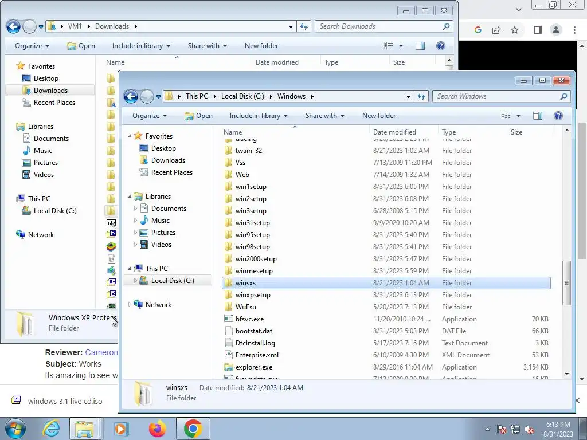Click forward arrow in Windows folder window
The image size is (587, 440).
tap(147, 96)
